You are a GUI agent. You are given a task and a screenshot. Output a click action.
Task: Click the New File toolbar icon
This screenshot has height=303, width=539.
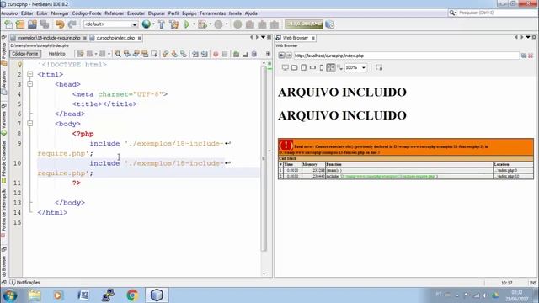pyautogui.click(x=8, y=24)
